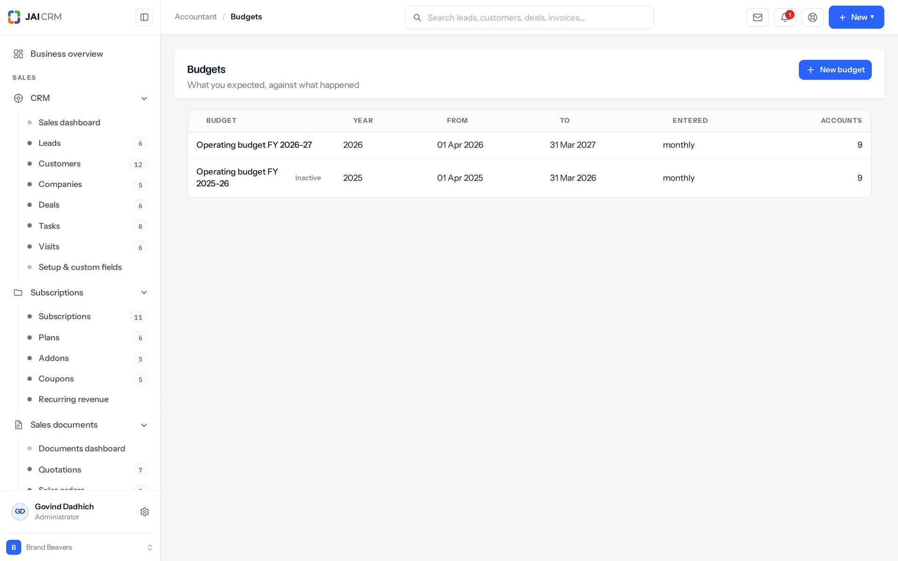Click the Sales documents file icon
898x561 pixels.
point(18,425)
